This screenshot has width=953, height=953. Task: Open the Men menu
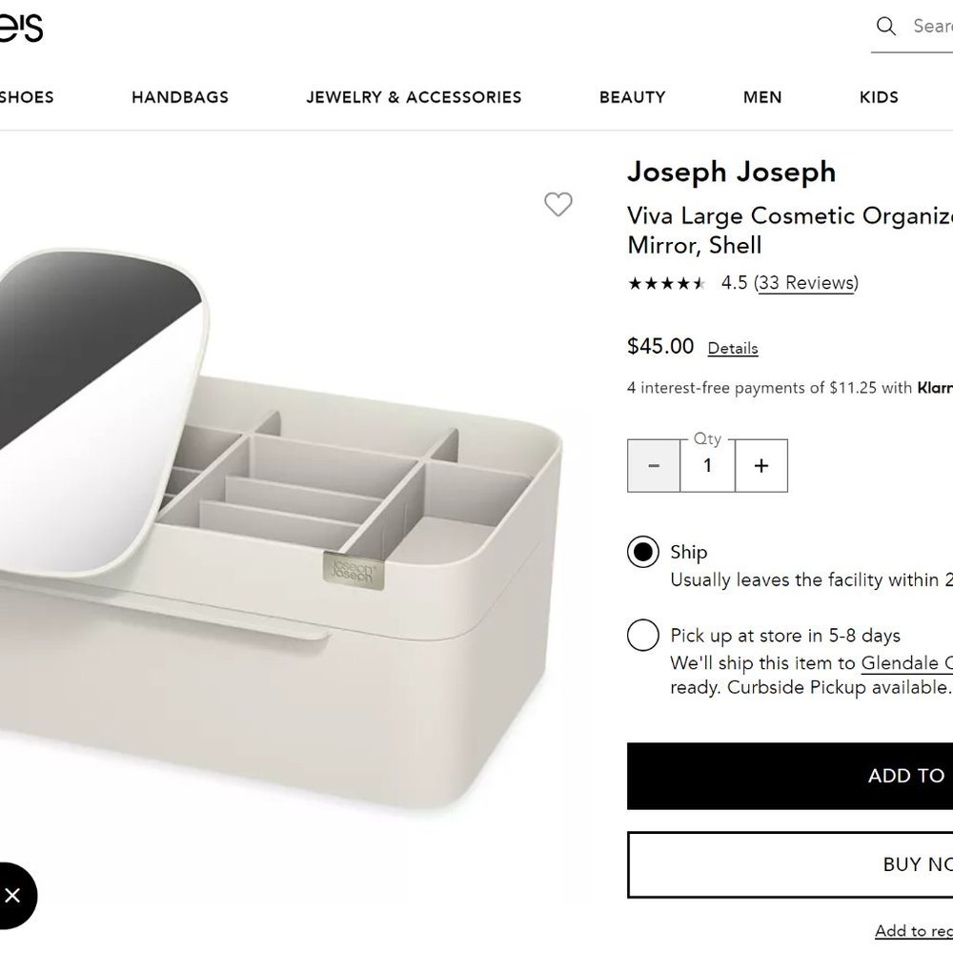[x=762, y=97]
